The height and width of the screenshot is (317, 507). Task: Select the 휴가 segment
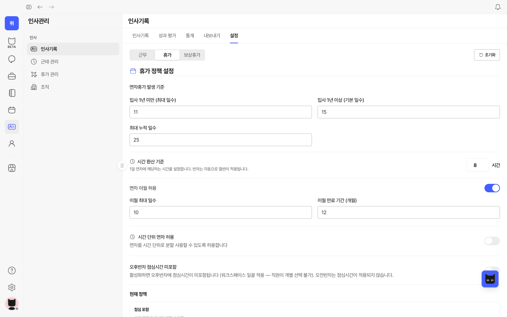point(167,55)
